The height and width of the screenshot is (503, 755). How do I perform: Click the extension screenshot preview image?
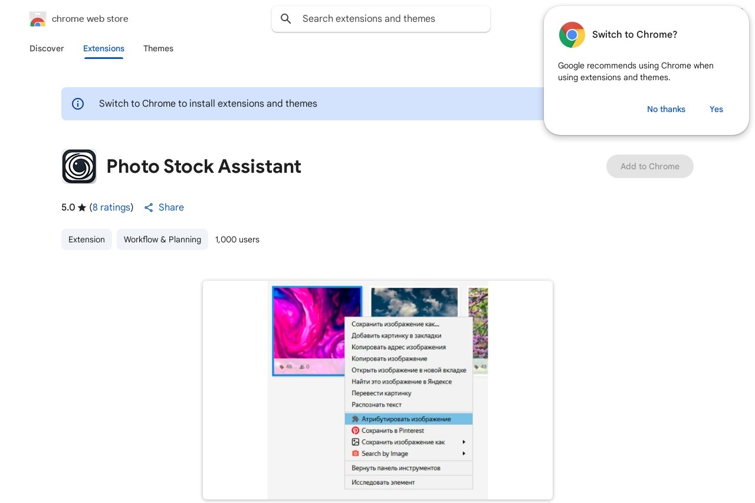pyautogui.click(x=377, y=390)
